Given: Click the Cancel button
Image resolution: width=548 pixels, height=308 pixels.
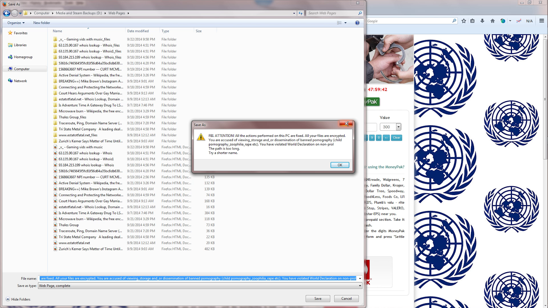Looking at the screenshot, I should [346, 298].
